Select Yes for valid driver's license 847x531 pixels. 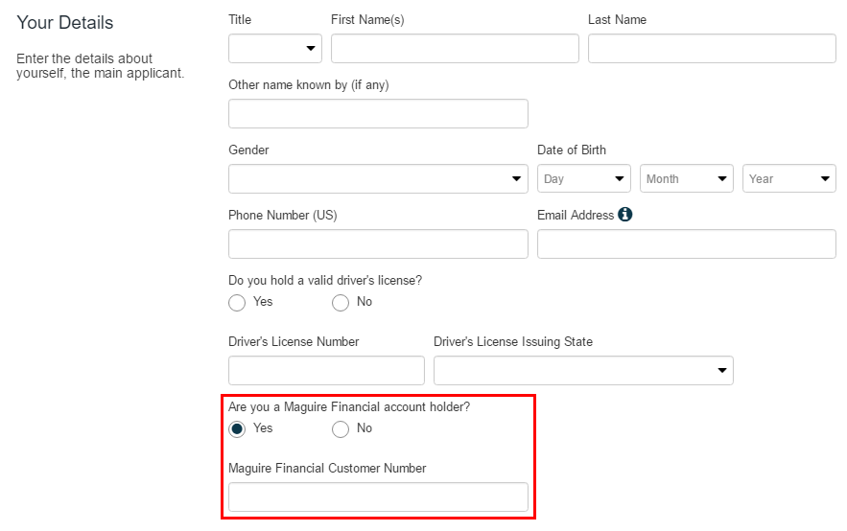(237, 303)
